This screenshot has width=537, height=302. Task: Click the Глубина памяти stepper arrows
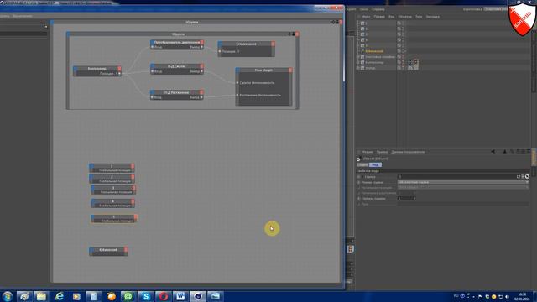414,199
